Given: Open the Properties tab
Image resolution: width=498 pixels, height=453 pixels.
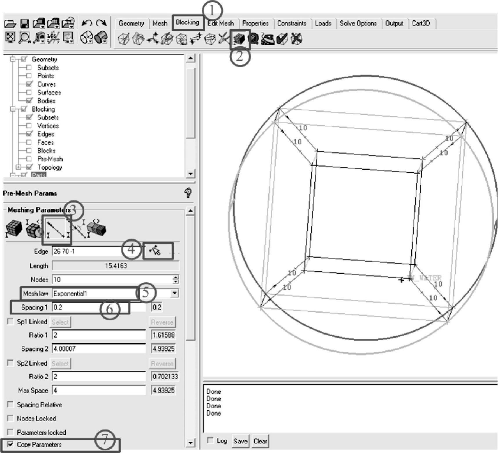Looking at the screenshot, I should point(256,24).
